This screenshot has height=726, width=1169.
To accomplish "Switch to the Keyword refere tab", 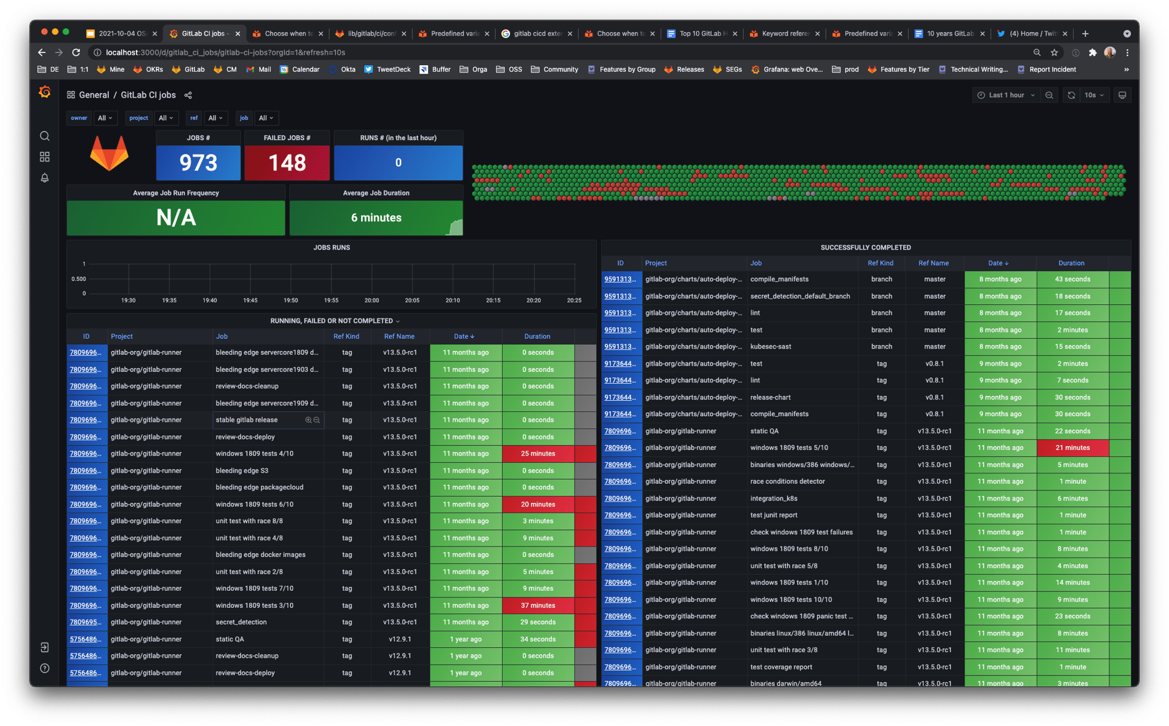I will (x=784, y=34).
